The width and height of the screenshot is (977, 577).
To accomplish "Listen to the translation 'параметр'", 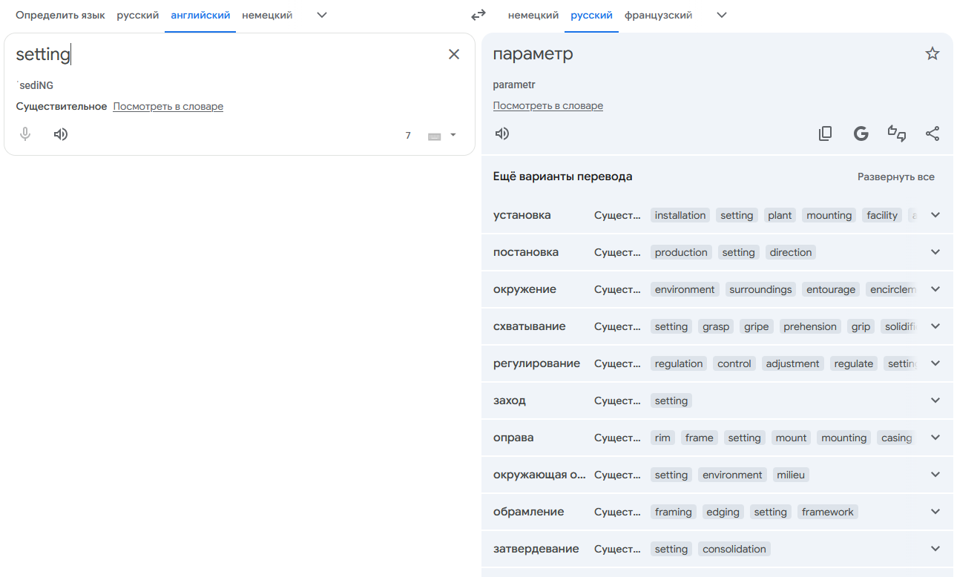I will [502, 133].
